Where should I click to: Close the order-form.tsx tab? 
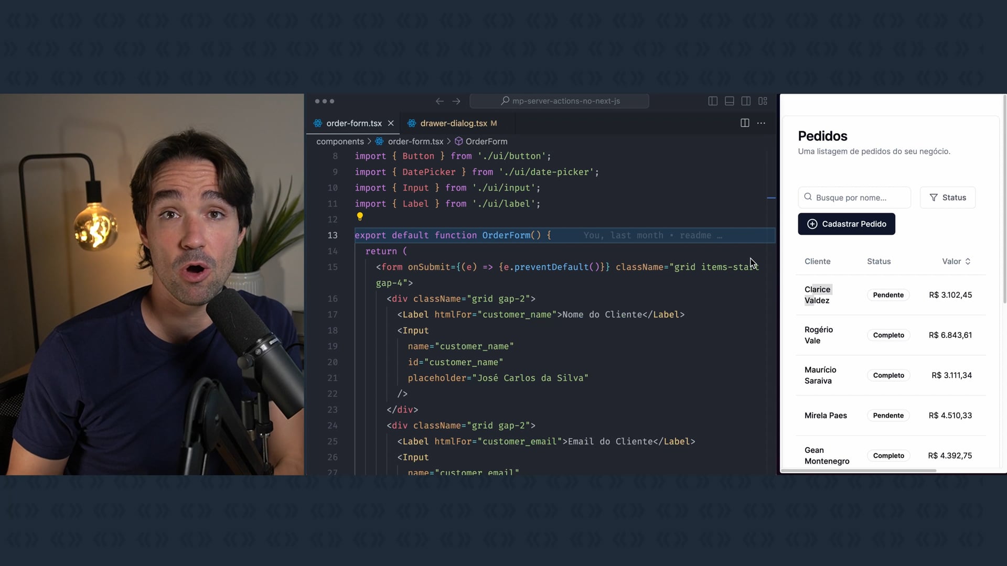click(391, 123)
